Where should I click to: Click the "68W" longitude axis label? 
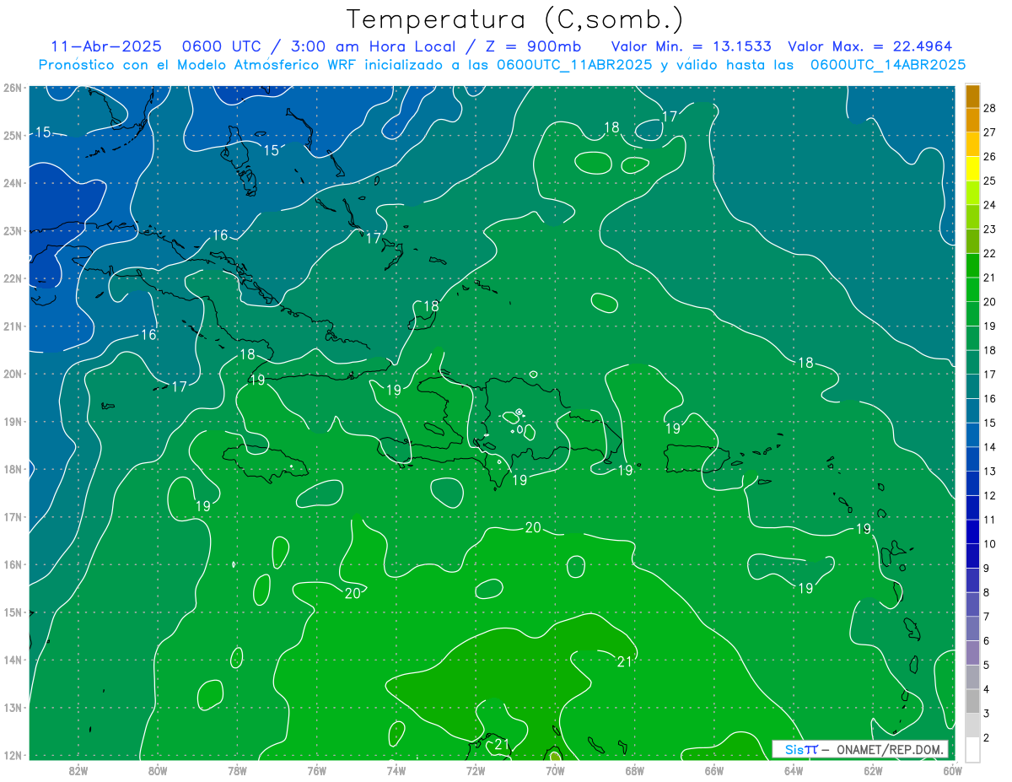click(x=635, y=770)
